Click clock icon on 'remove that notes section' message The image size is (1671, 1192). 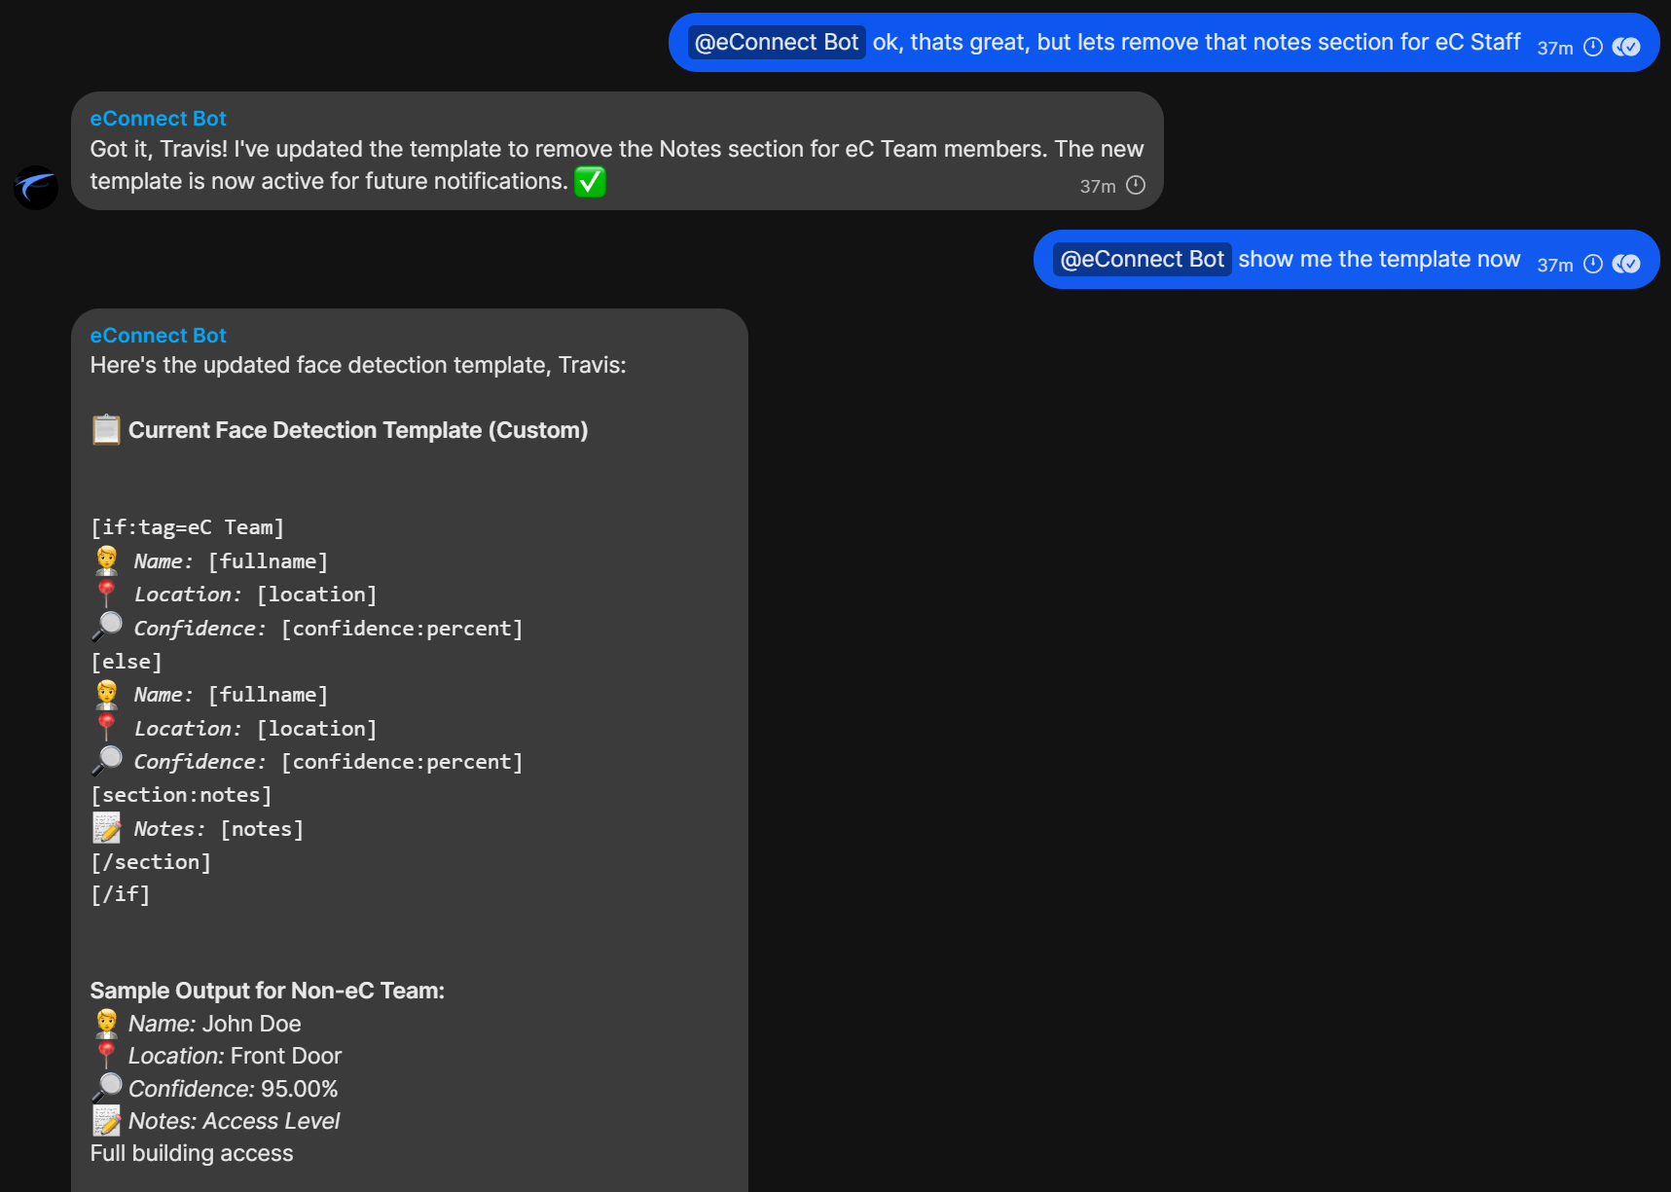click(x=1593, y=48)
